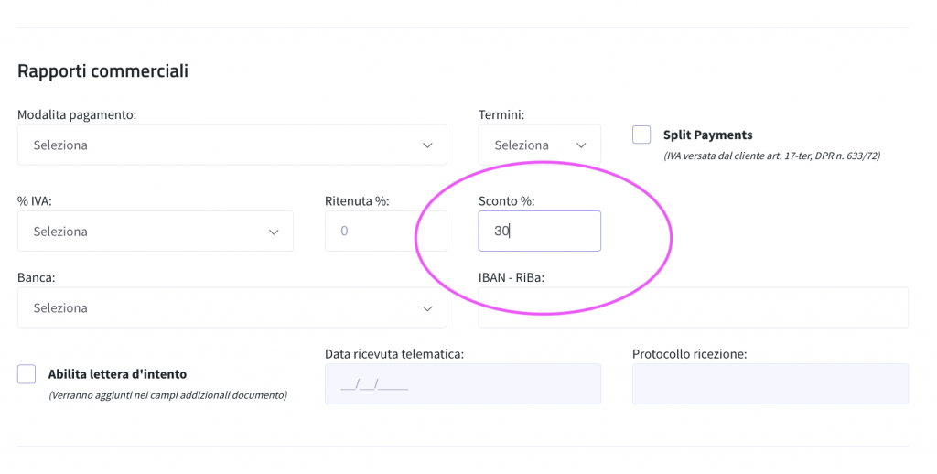Select the Seleziona text under % IVA
This screenshot has height=474, width=937.
coord(60,232)
